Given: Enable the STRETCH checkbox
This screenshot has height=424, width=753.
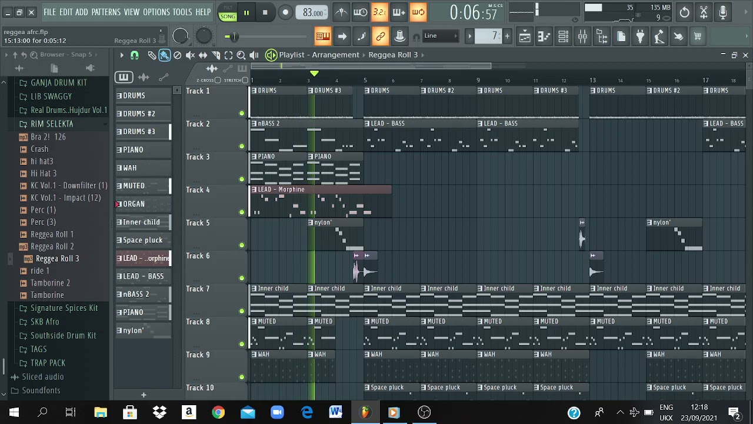Looking at the screenshot, I should tap(245, 80).
